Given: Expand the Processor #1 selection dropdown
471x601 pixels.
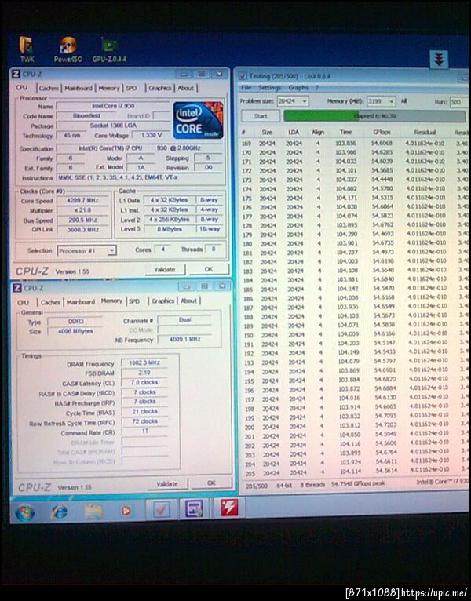Looking at the screenshot, I should click(111, 250).
